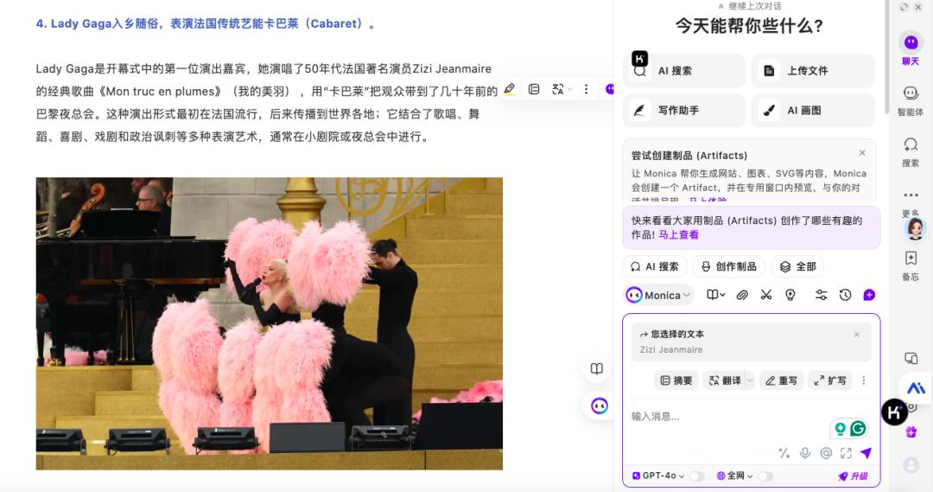The image size is (933, 492).
Task: Expand the 翻译 button dropdown arrow
Action: 750,380
